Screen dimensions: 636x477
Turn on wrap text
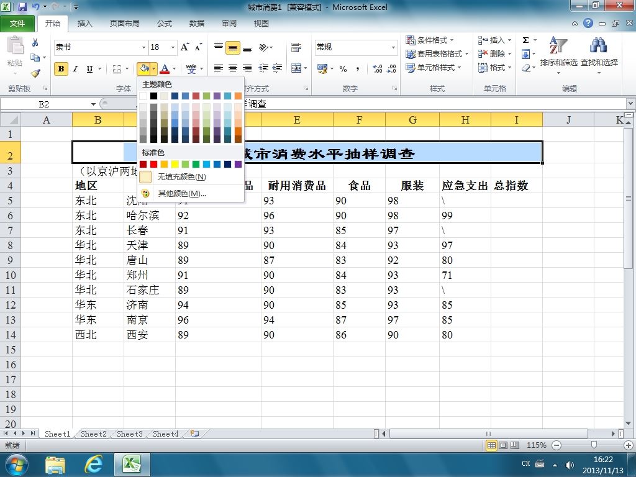click(296, 47)
